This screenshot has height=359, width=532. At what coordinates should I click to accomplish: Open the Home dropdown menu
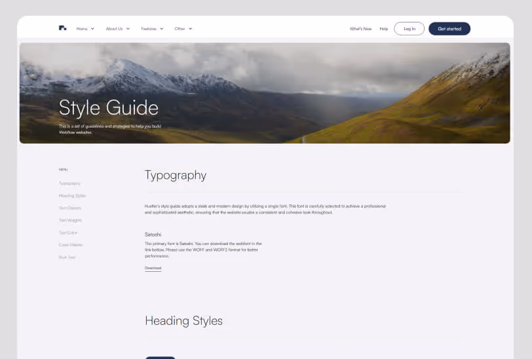85,29
